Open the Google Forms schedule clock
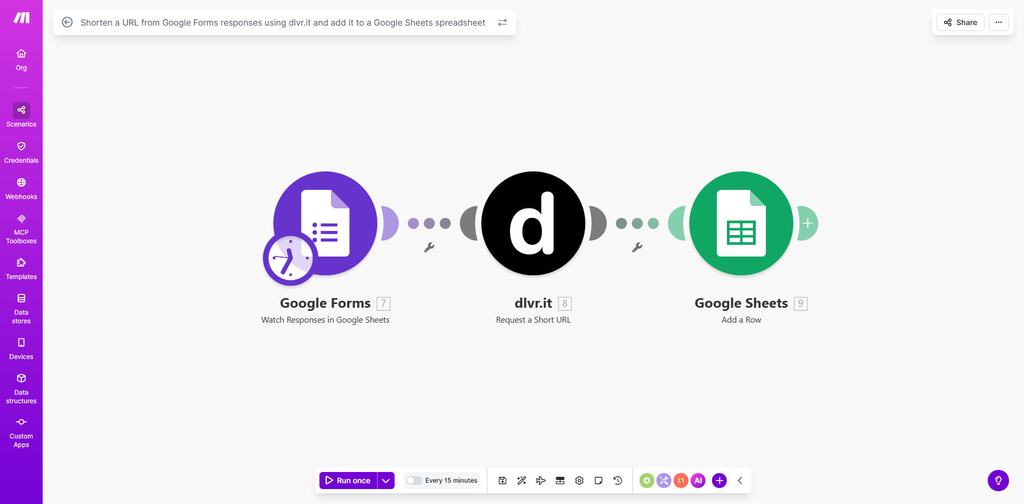This screenshot has width=1024, height=504. pyautogui.click(x=290, y=258)
